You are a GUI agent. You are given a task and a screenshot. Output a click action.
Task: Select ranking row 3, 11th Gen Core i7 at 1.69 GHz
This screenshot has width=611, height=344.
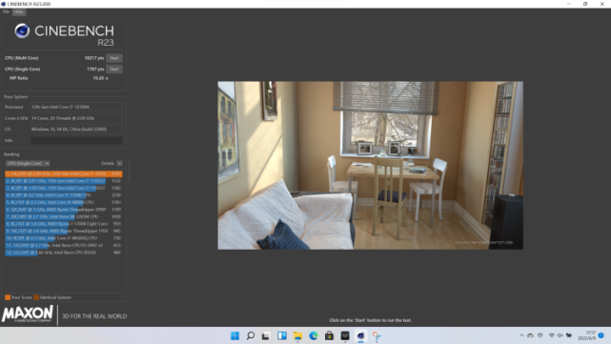point(64,188)
